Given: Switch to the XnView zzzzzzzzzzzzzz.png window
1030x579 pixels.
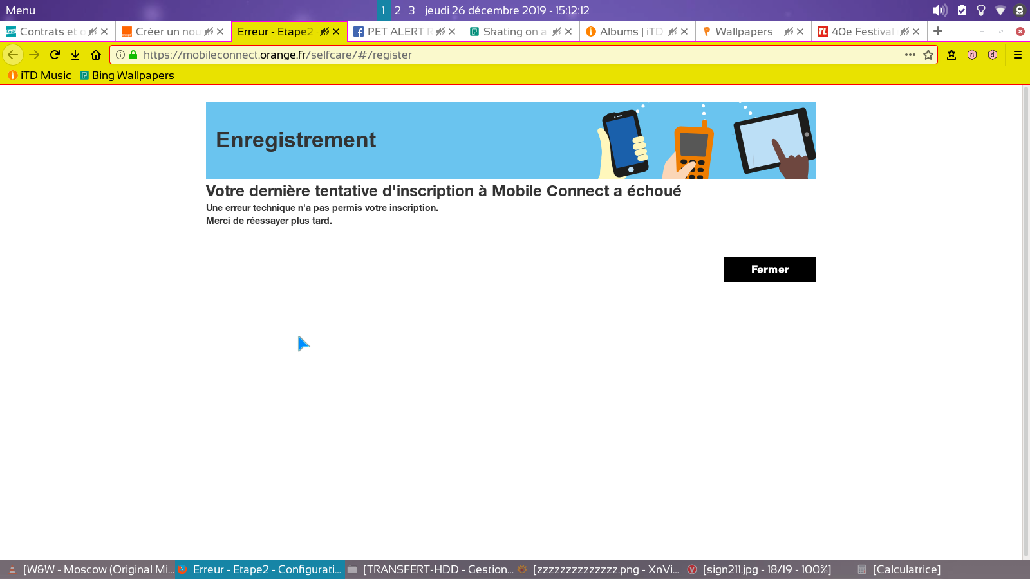Looking at the screenshot, I should click(600, 569).
